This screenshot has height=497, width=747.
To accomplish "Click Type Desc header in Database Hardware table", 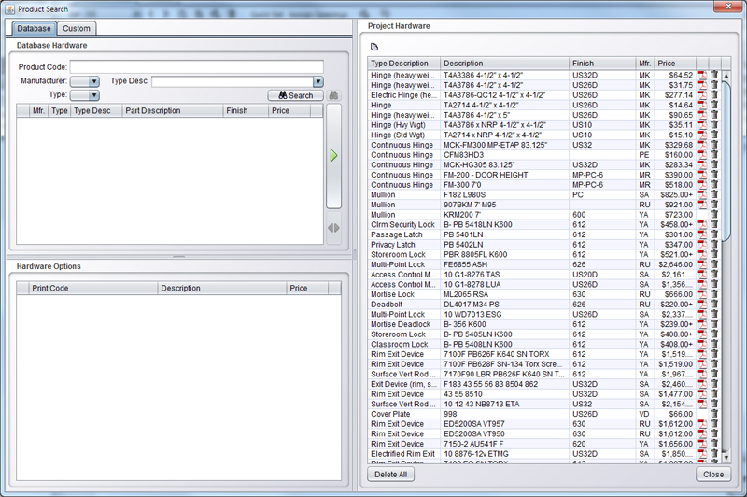I will 96,110.
